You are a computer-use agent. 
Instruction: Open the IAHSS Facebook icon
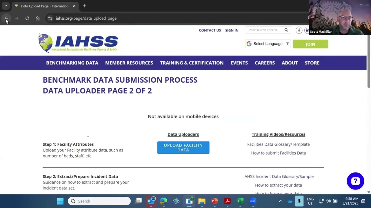tap(299, 30)
